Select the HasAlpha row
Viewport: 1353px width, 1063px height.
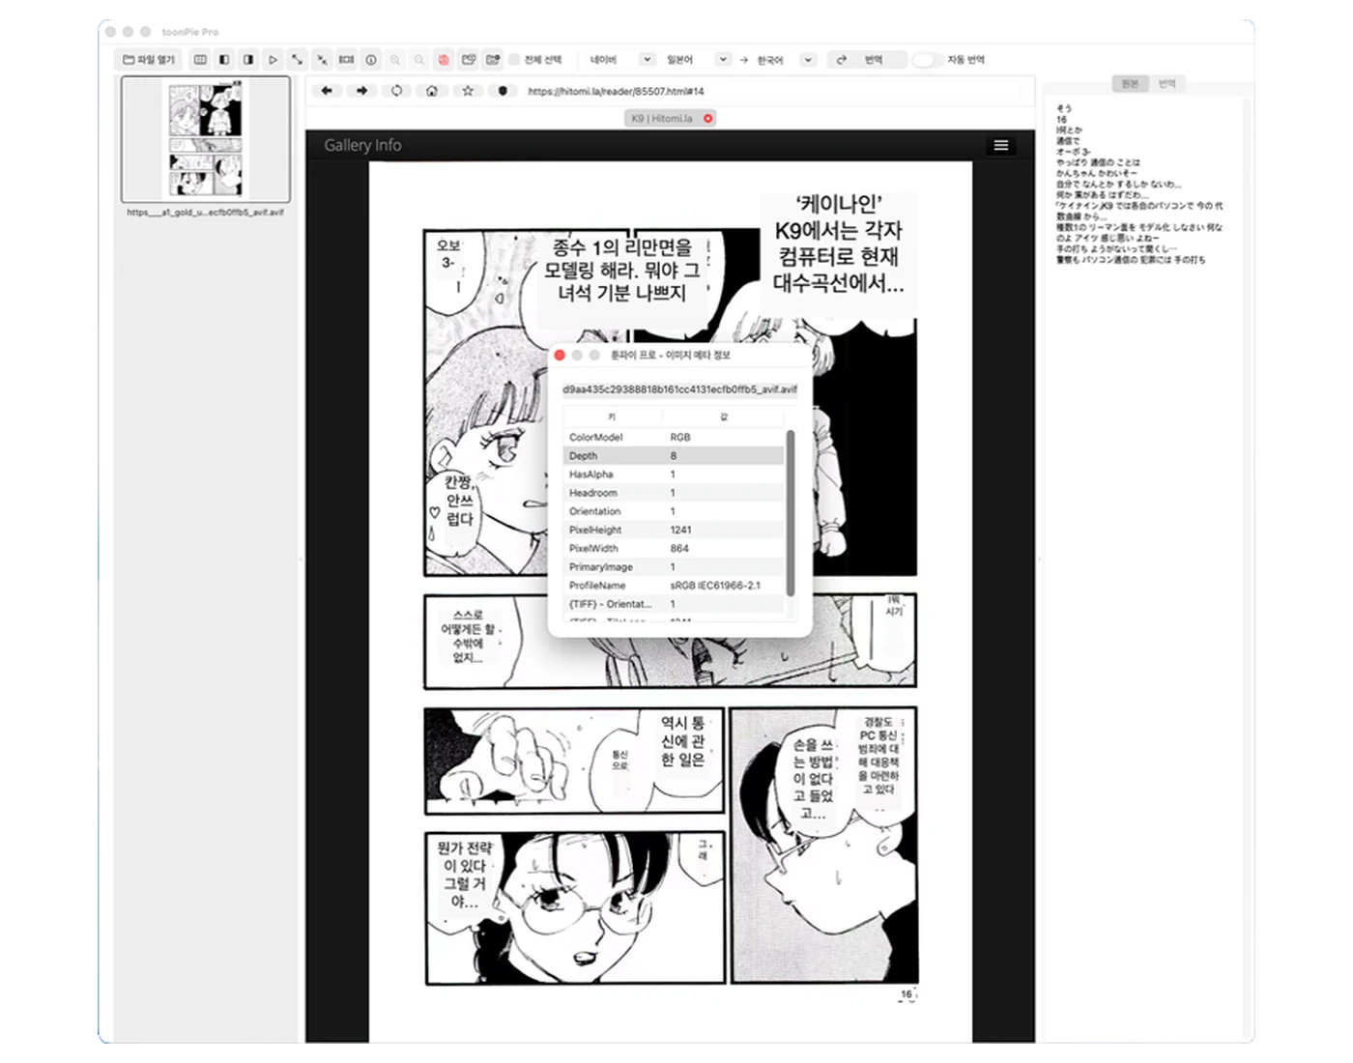coord(674,474)
